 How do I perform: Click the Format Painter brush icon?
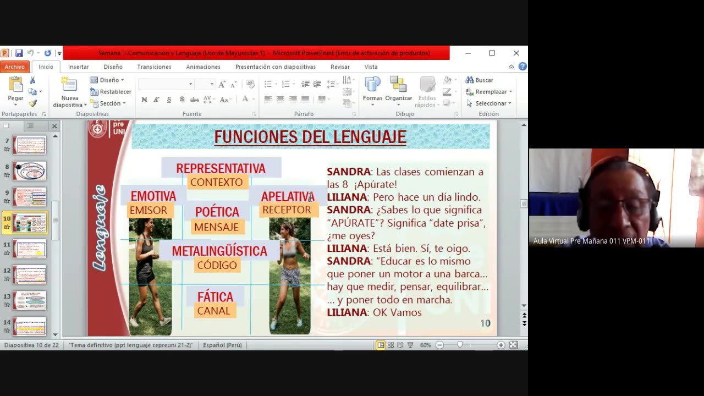point(33,103)
